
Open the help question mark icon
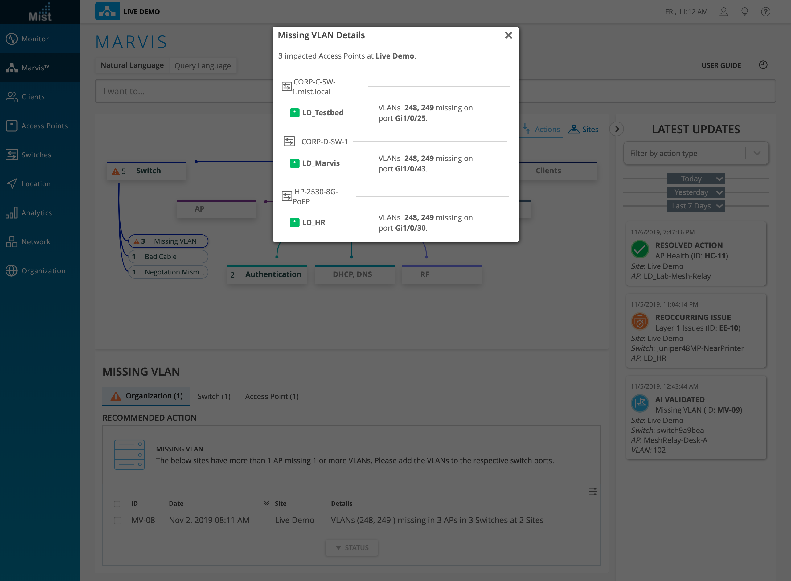pyautogui.click(x=765, y=12)
